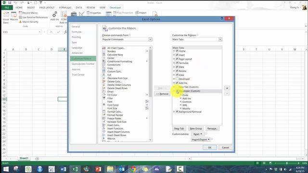
Task: Open Chrome from the Windows taskbar
Action: [133, 169]
